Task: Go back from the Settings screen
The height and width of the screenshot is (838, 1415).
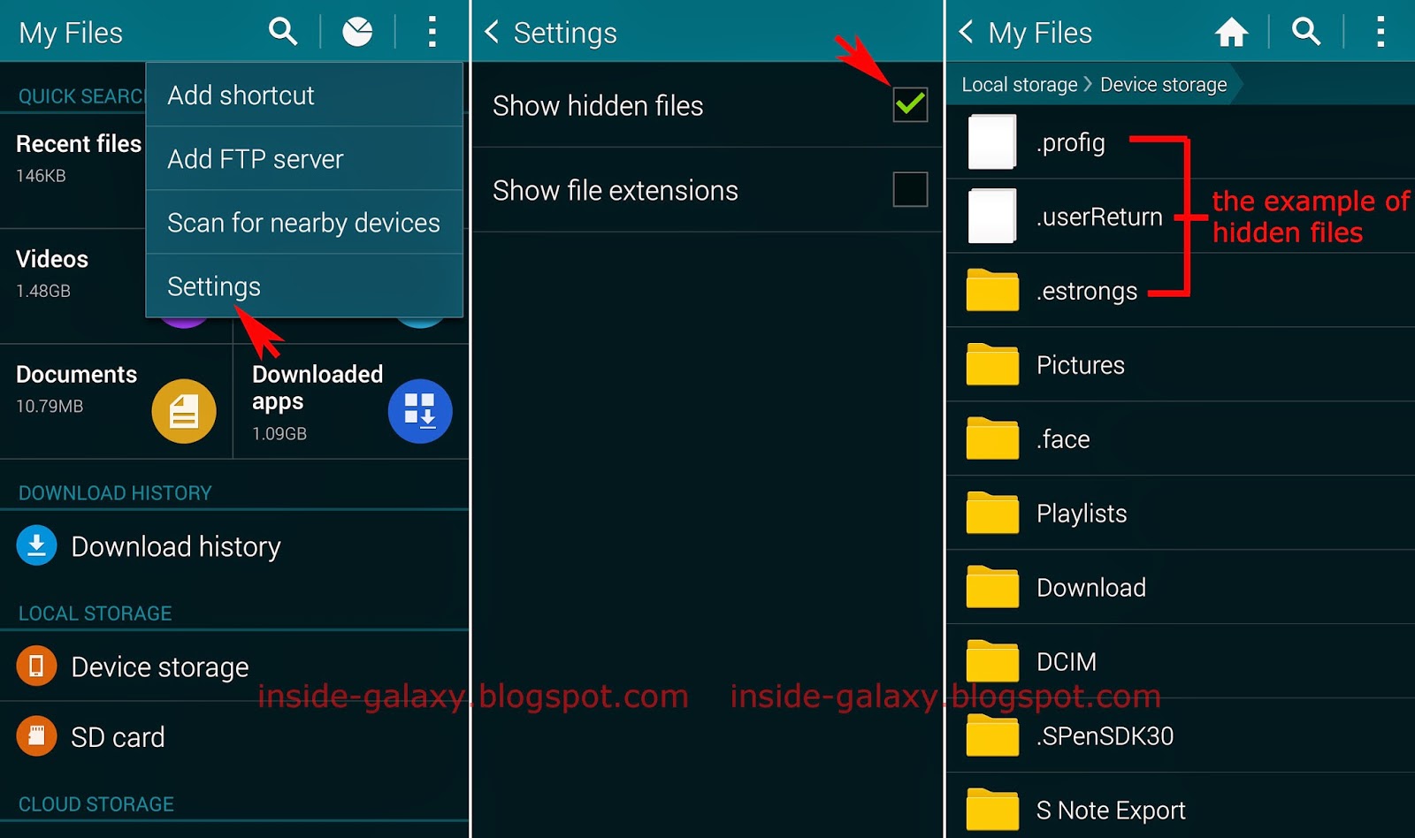Action: point(493,32)
